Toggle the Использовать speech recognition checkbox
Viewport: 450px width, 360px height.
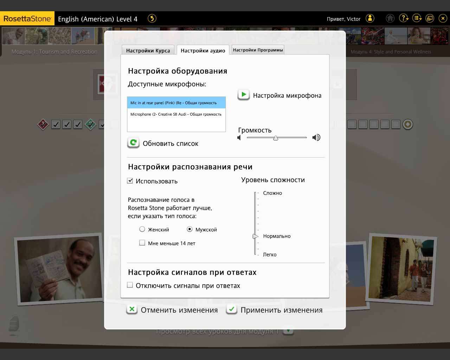point(130,181)
